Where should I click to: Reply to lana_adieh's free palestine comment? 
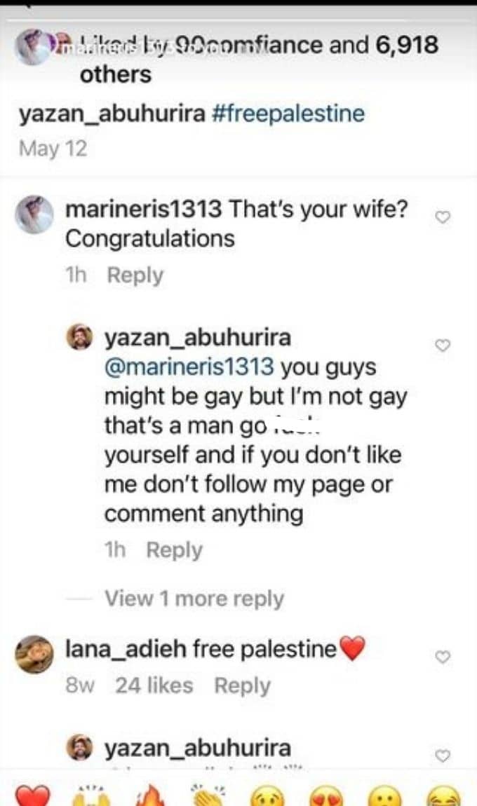[243, 685]
